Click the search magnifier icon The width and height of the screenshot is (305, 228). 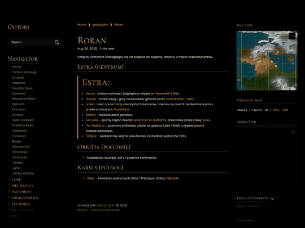tap(57, 42)
